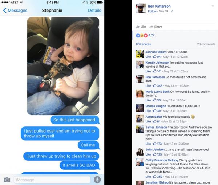Click Joshua Fialkov's avatar thumbnail
218x185 pixels.
[x=140, y=54]
